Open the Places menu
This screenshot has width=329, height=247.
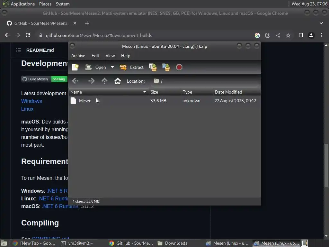coord(45,4)
